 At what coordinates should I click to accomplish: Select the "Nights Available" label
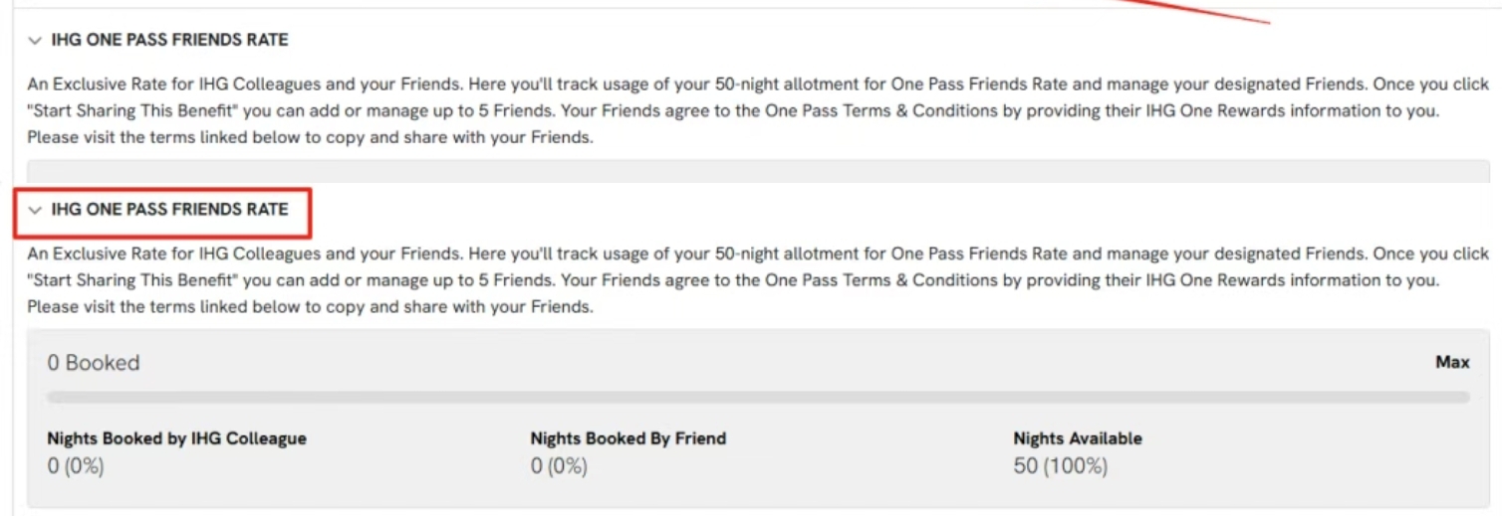point(1078,438)
